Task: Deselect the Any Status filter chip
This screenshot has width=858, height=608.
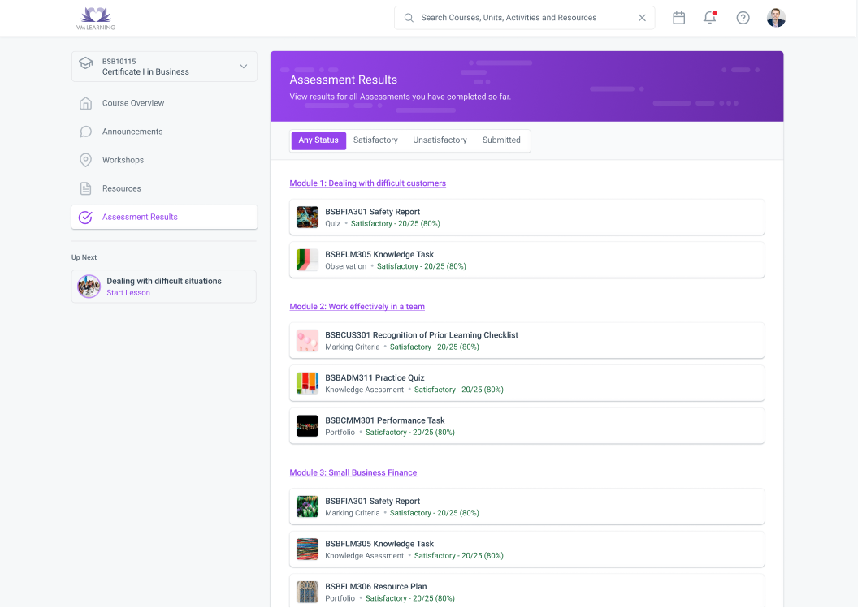Action: point(318,140)
